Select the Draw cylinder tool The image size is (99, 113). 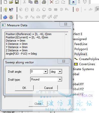coord(27,10)
